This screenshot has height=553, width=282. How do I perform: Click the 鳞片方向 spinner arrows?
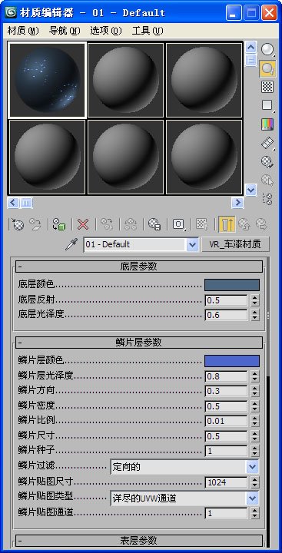tap(255, 391)
